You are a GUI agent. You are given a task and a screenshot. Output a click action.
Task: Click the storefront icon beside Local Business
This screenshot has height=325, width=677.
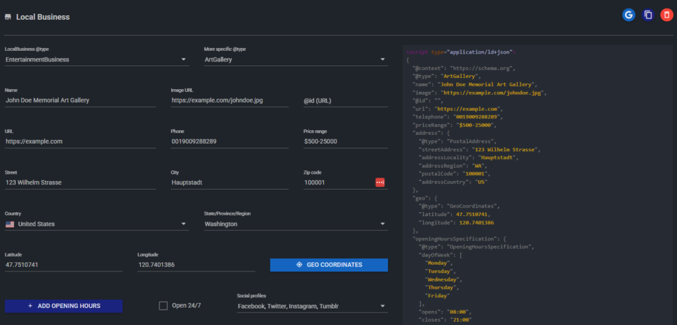8,17
